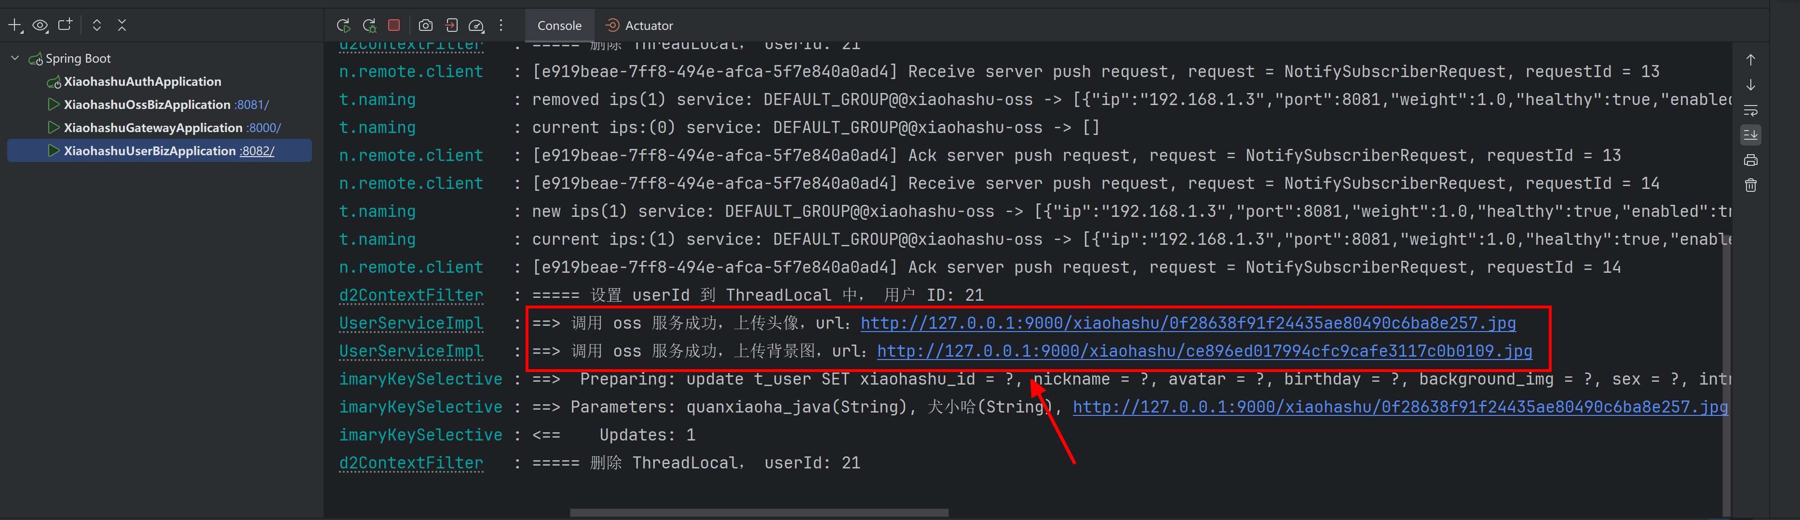
Task: Toggle soft-wrap for console output
Action: (1750, 110)
